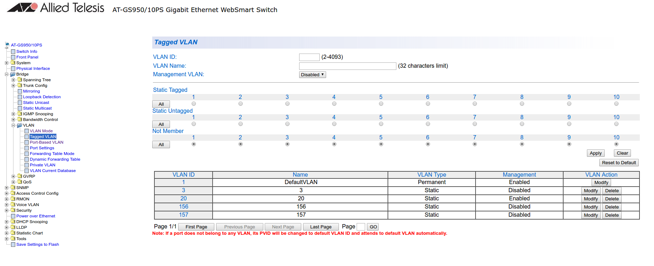Click the Security folder icon
Viewport: 654px width, 266px height.
tap(13, 210)
